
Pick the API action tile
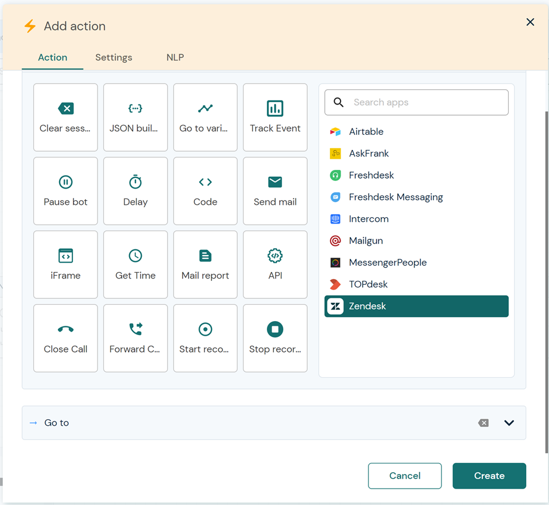click(275, 264)
